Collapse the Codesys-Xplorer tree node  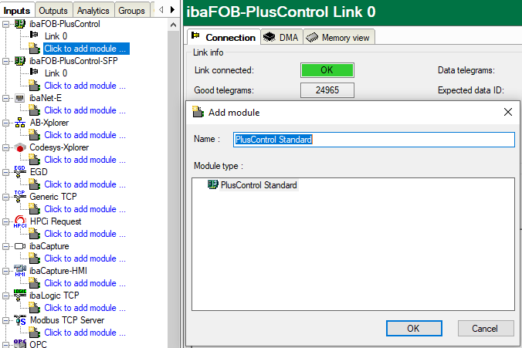5,147
